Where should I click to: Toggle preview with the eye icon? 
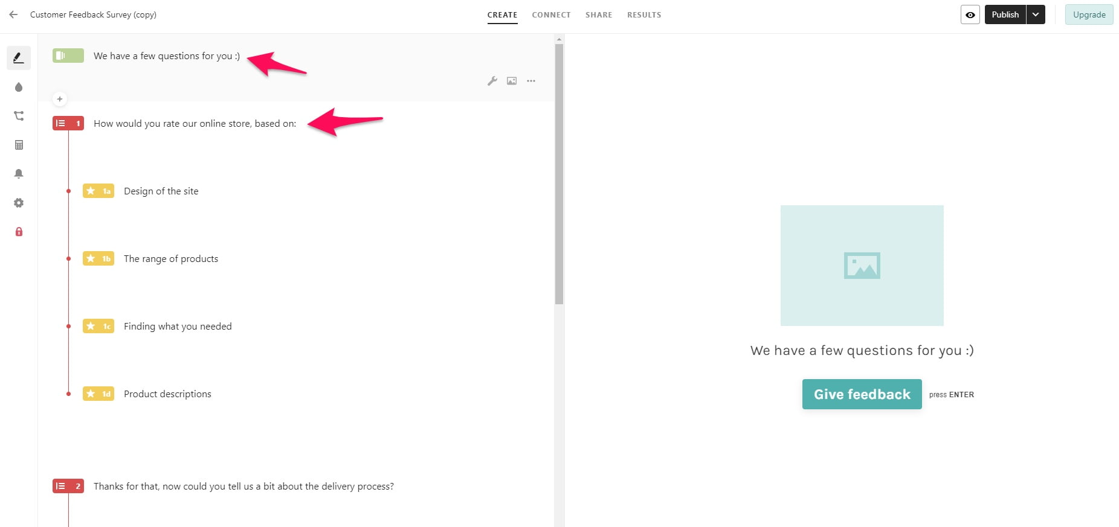click(970, 14)
